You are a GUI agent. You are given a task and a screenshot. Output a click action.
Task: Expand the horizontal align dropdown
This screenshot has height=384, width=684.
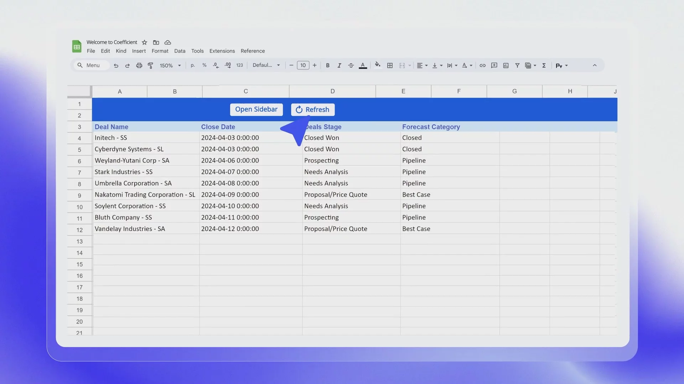[422, 65]
